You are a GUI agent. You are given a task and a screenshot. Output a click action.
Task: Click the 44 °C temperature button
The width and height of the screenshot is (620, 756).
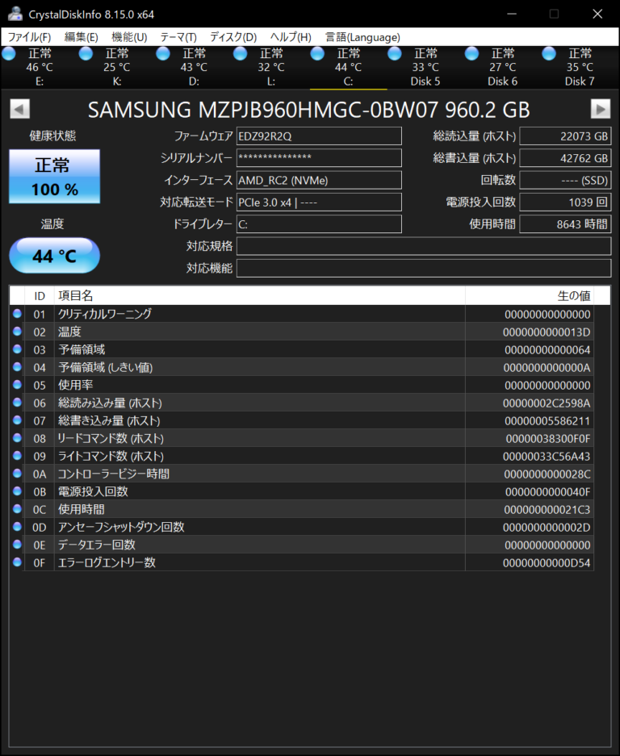pos(54,256)
